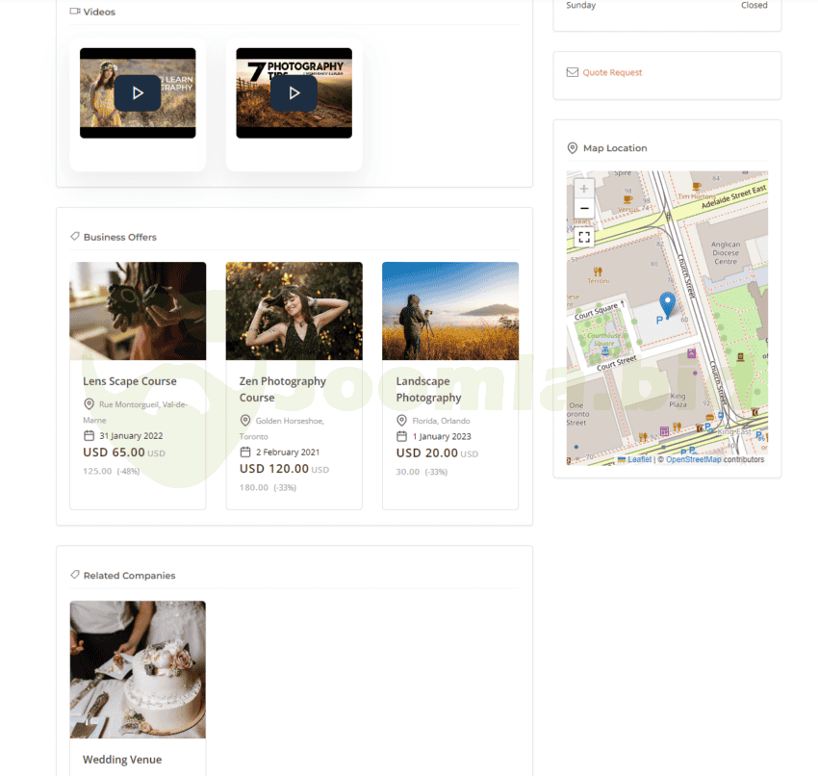Click the Zen Photography woman image

click(294, 311)
